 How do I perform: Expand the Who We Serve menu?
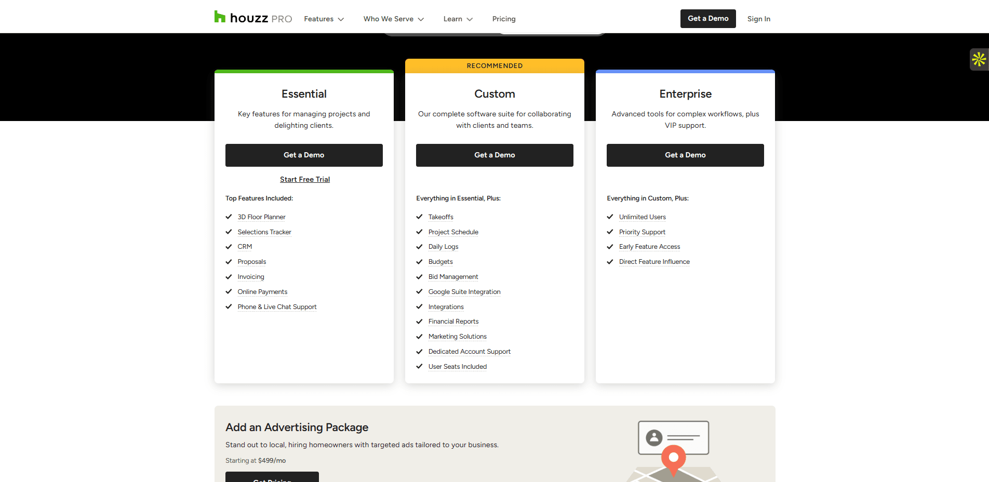(393, 19)
